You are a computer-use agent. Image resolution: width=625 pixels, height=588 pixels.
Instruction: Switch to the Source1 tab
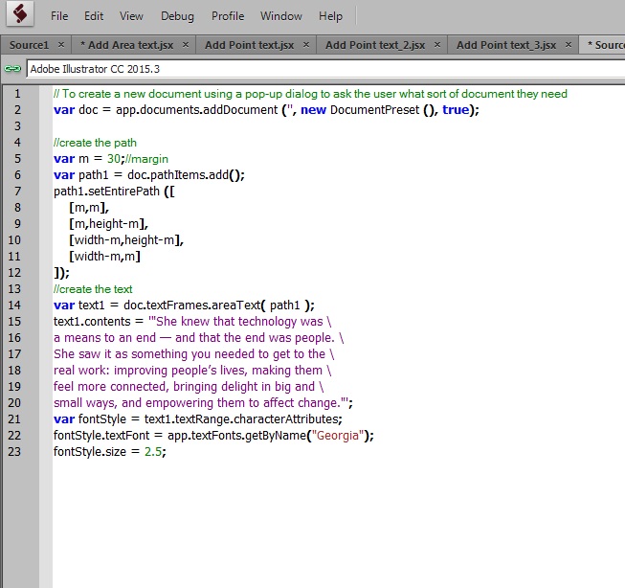29,45
